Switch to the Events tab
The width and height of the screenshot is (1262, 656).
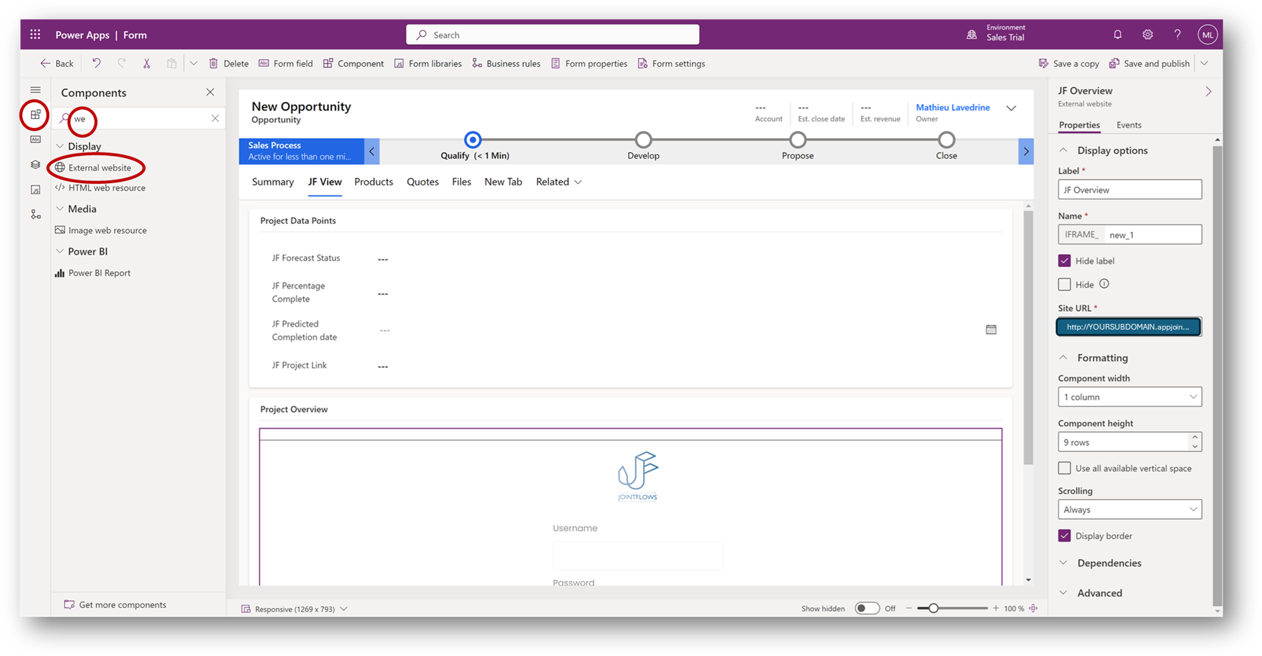1128,125
